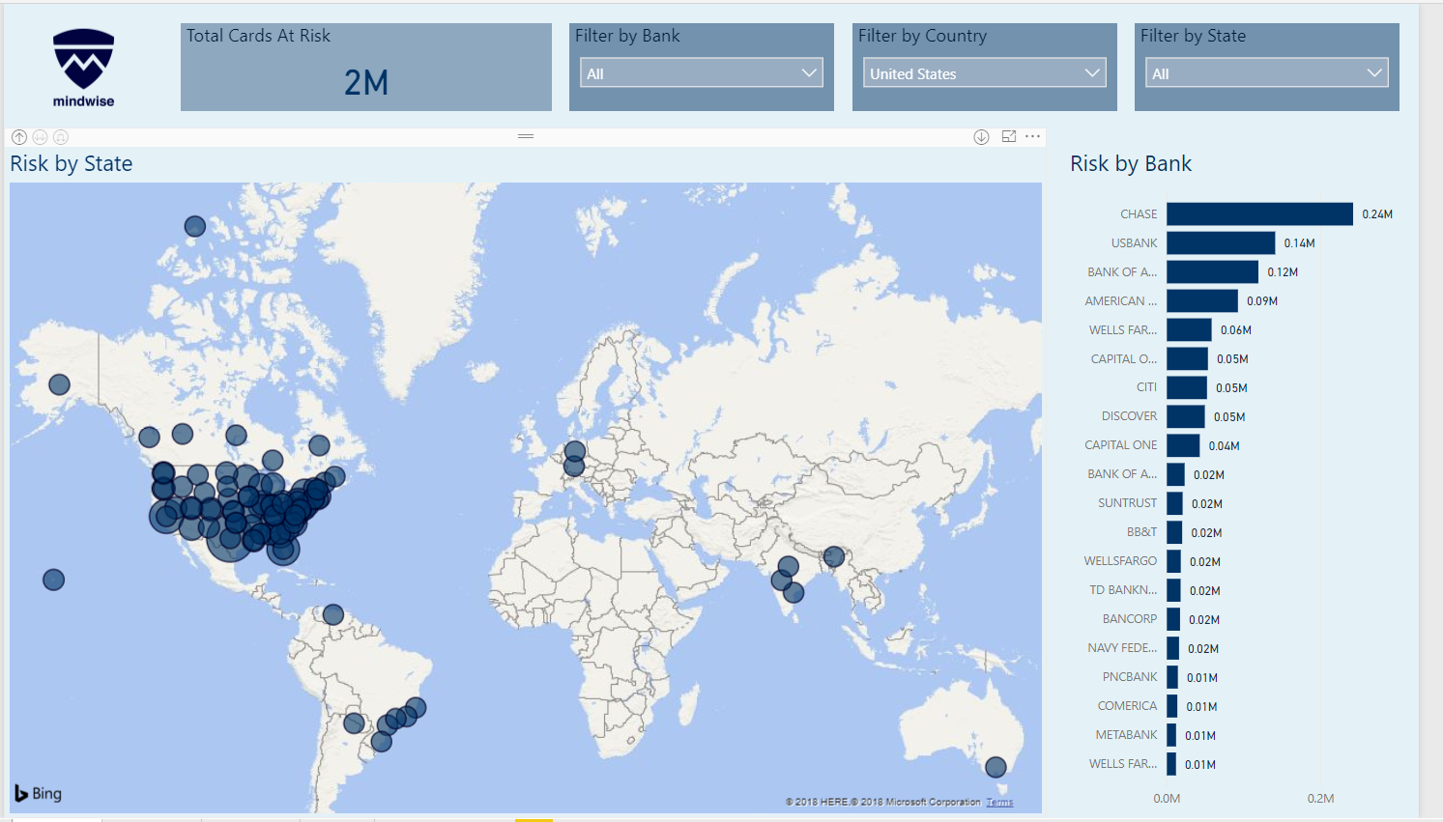Expand the Filter by State dropdown
1443x822 pixels.
1266,72
